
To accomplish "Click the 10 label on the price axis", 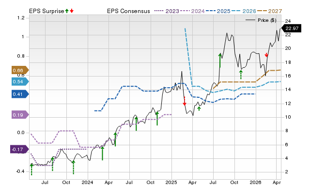I will pos(288,117).
